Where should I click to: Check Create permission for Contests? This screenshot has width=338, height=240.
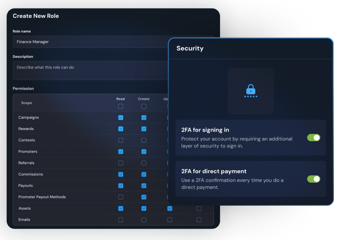(x=144, y=140)
